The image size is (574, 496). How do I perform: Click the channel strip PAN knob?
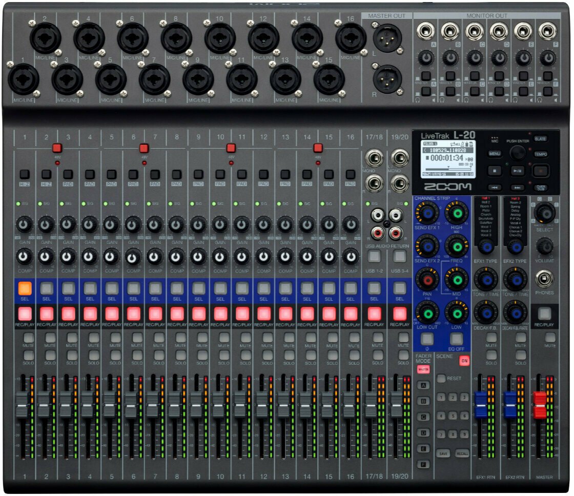click(x=427, y=279)
